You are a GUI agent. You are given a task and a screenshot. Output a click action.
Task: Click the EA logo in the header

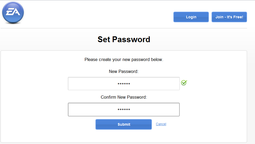[x=13, y=12]
